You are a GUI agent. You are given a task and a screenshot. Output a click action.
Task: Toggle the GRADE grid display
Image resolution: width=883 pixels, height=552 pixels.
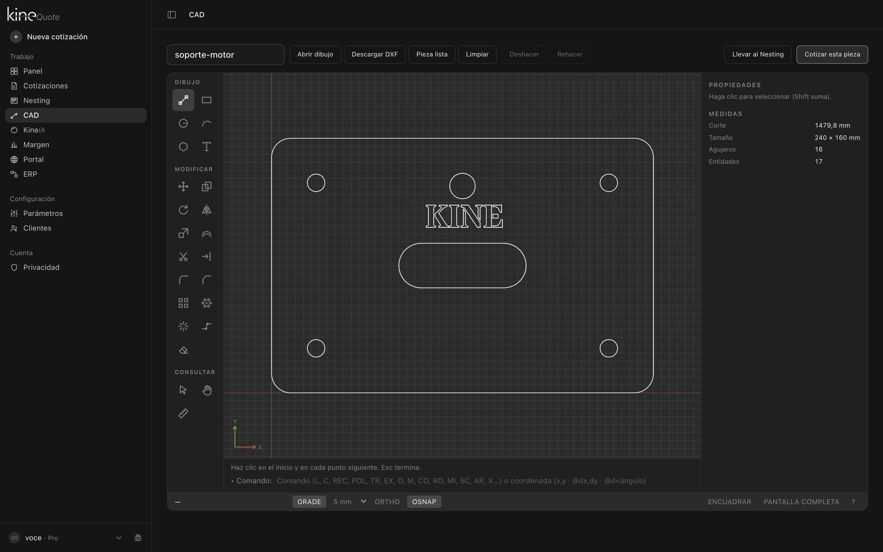pyautogui.click(x=309, y=502)
